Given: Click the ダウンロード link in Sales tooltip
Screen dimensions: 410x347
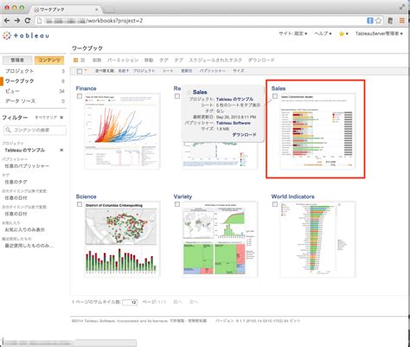Looking at the screenshot, I should pyautogui.click(x=244, y=134).
